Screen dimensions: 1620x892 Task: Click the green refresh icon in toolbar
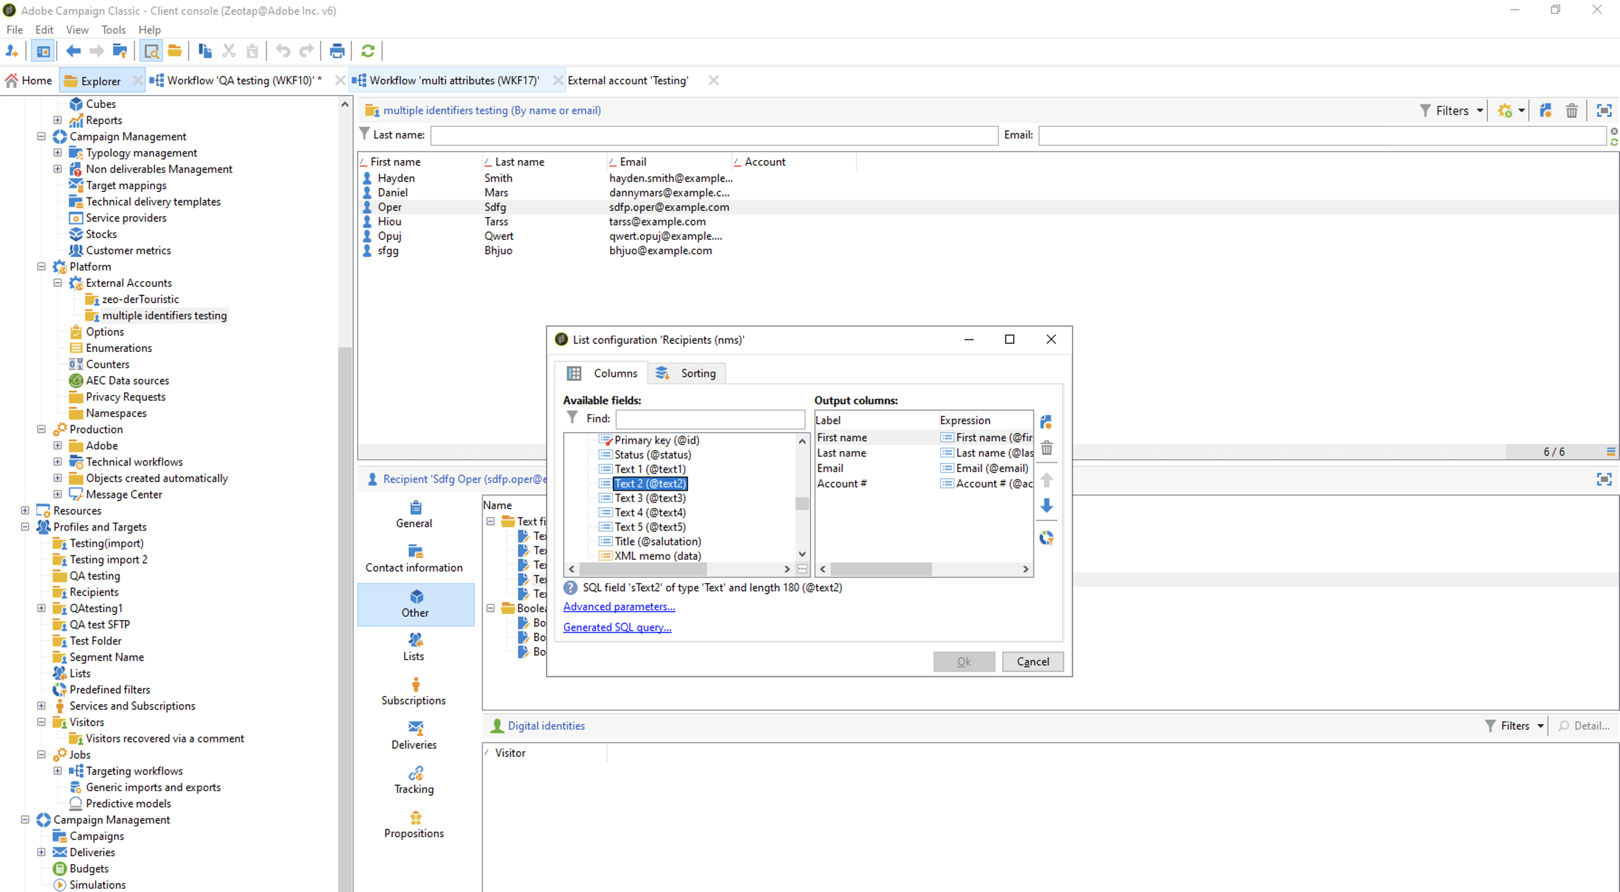pyautogui.click(x=368, y=51)
